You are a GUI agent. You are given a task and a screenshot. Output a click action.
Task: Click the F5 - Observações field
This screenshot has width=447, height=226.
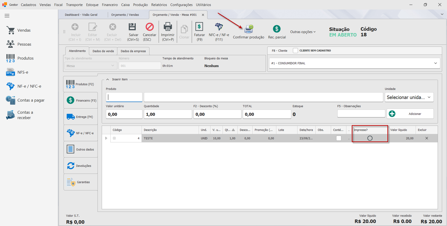pos(361,114)
